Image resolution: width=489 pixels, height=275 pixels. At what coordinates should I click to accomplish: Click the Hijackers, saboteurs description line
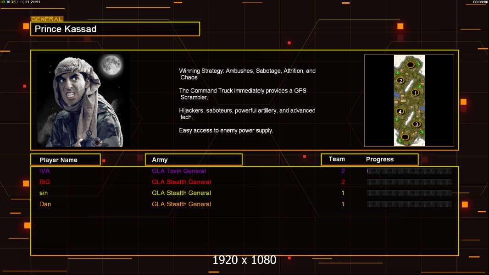(247, 114)
